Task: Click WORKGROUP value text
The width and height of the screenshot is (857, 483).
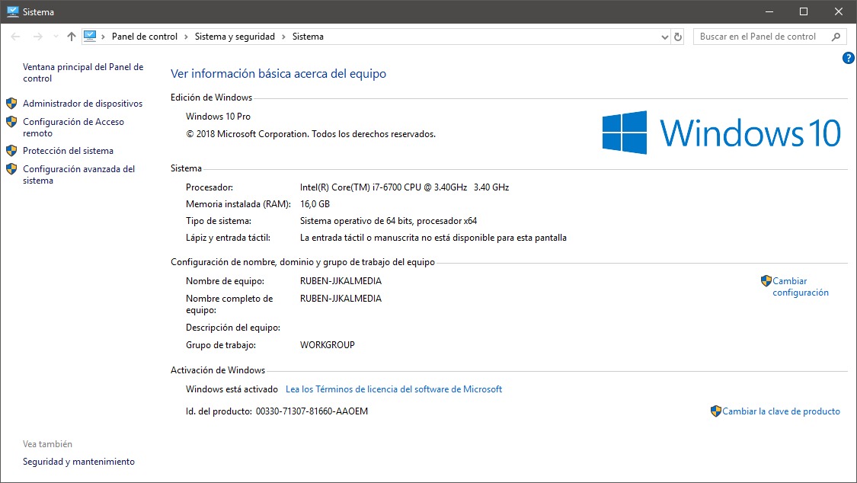Action: click(x=327, y=345)
